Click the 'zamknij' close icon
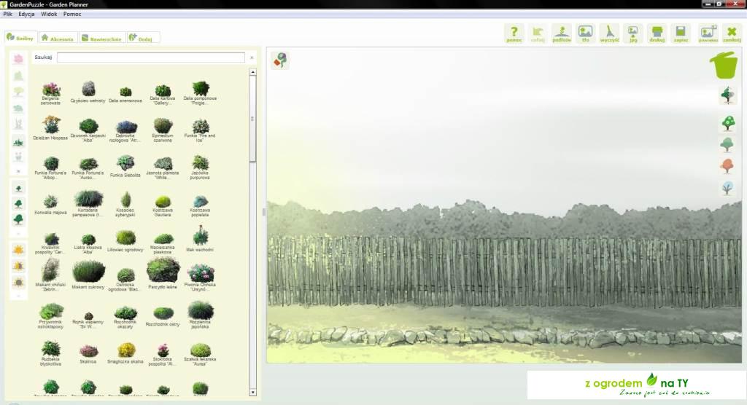The width and height of the screenshot is (747, 405). tap(732, 34)
